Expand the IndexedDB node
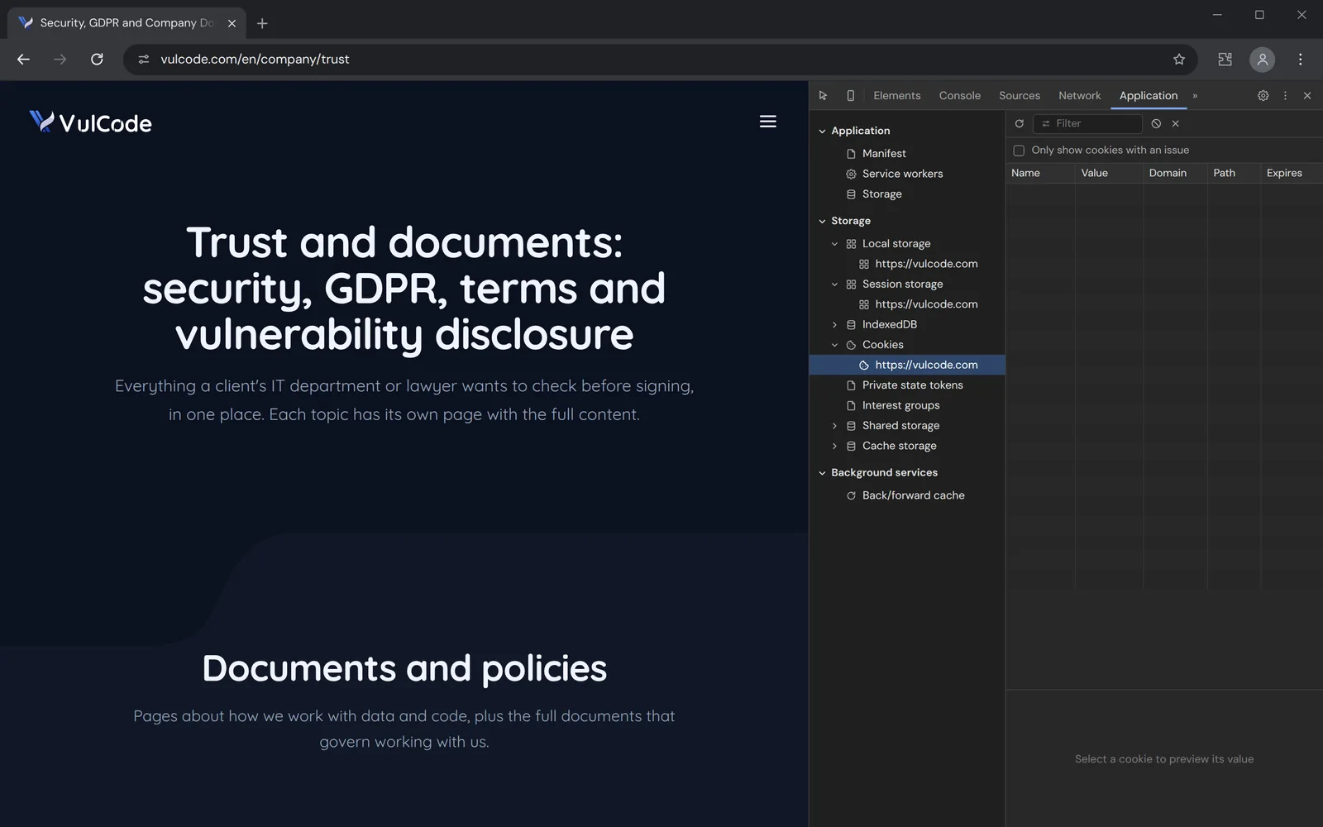The width and height of the screenshot is (1323, 827). [834, 325]
